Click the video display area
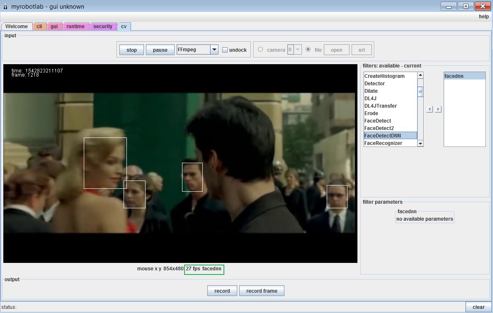 pyautogui.click(x=180, y=164)
